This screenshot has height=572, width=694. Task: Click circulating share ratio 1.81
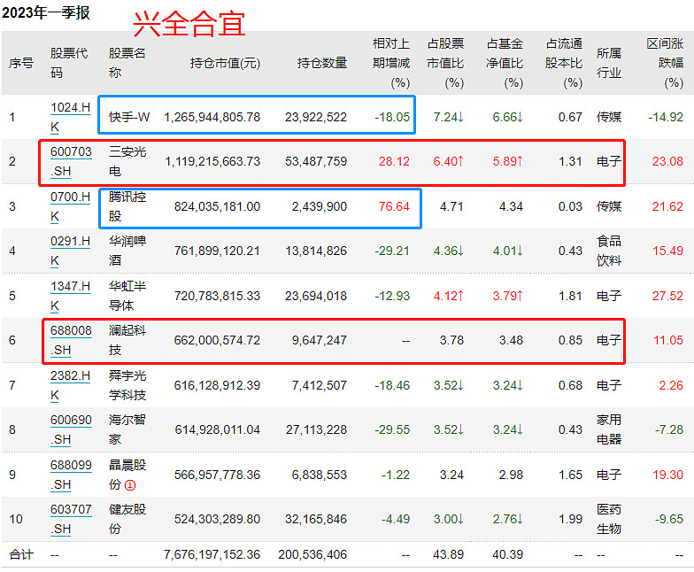pos(570,296)
